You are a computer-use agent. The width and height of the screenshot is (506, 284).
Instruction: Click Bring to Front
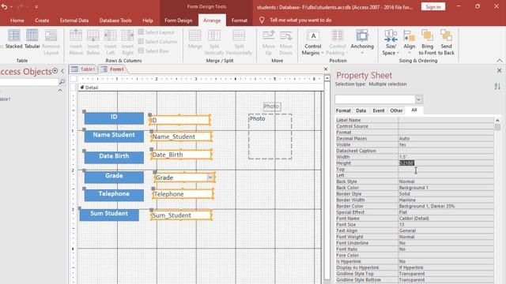tap(427, 42)
